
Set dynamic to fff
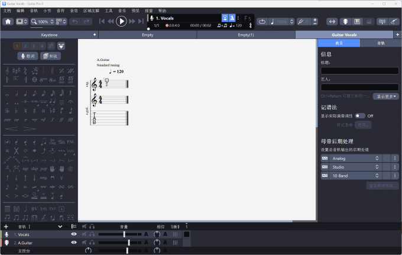[70, 120]
